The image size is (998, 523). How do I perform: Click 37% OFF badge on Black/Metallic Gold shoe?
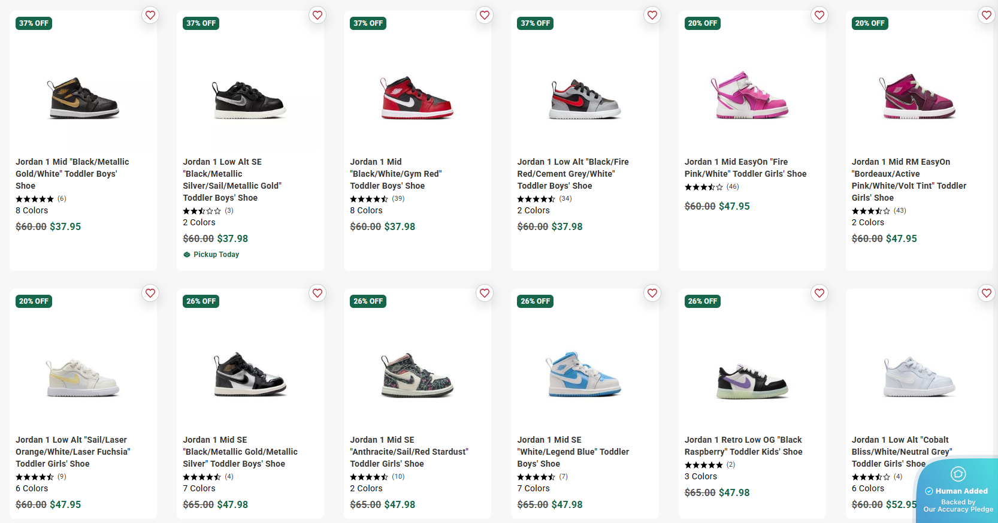34,23
